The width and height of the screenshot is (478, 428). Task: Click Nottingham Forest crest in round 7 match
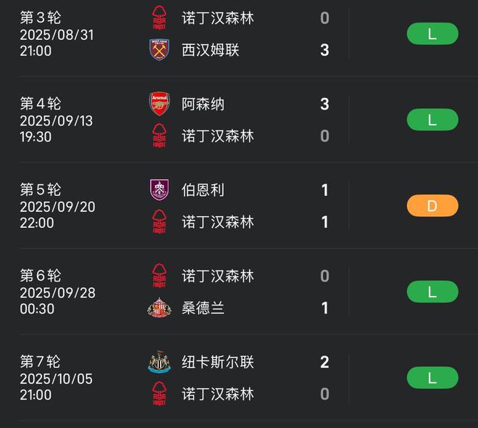pos(159,394)
